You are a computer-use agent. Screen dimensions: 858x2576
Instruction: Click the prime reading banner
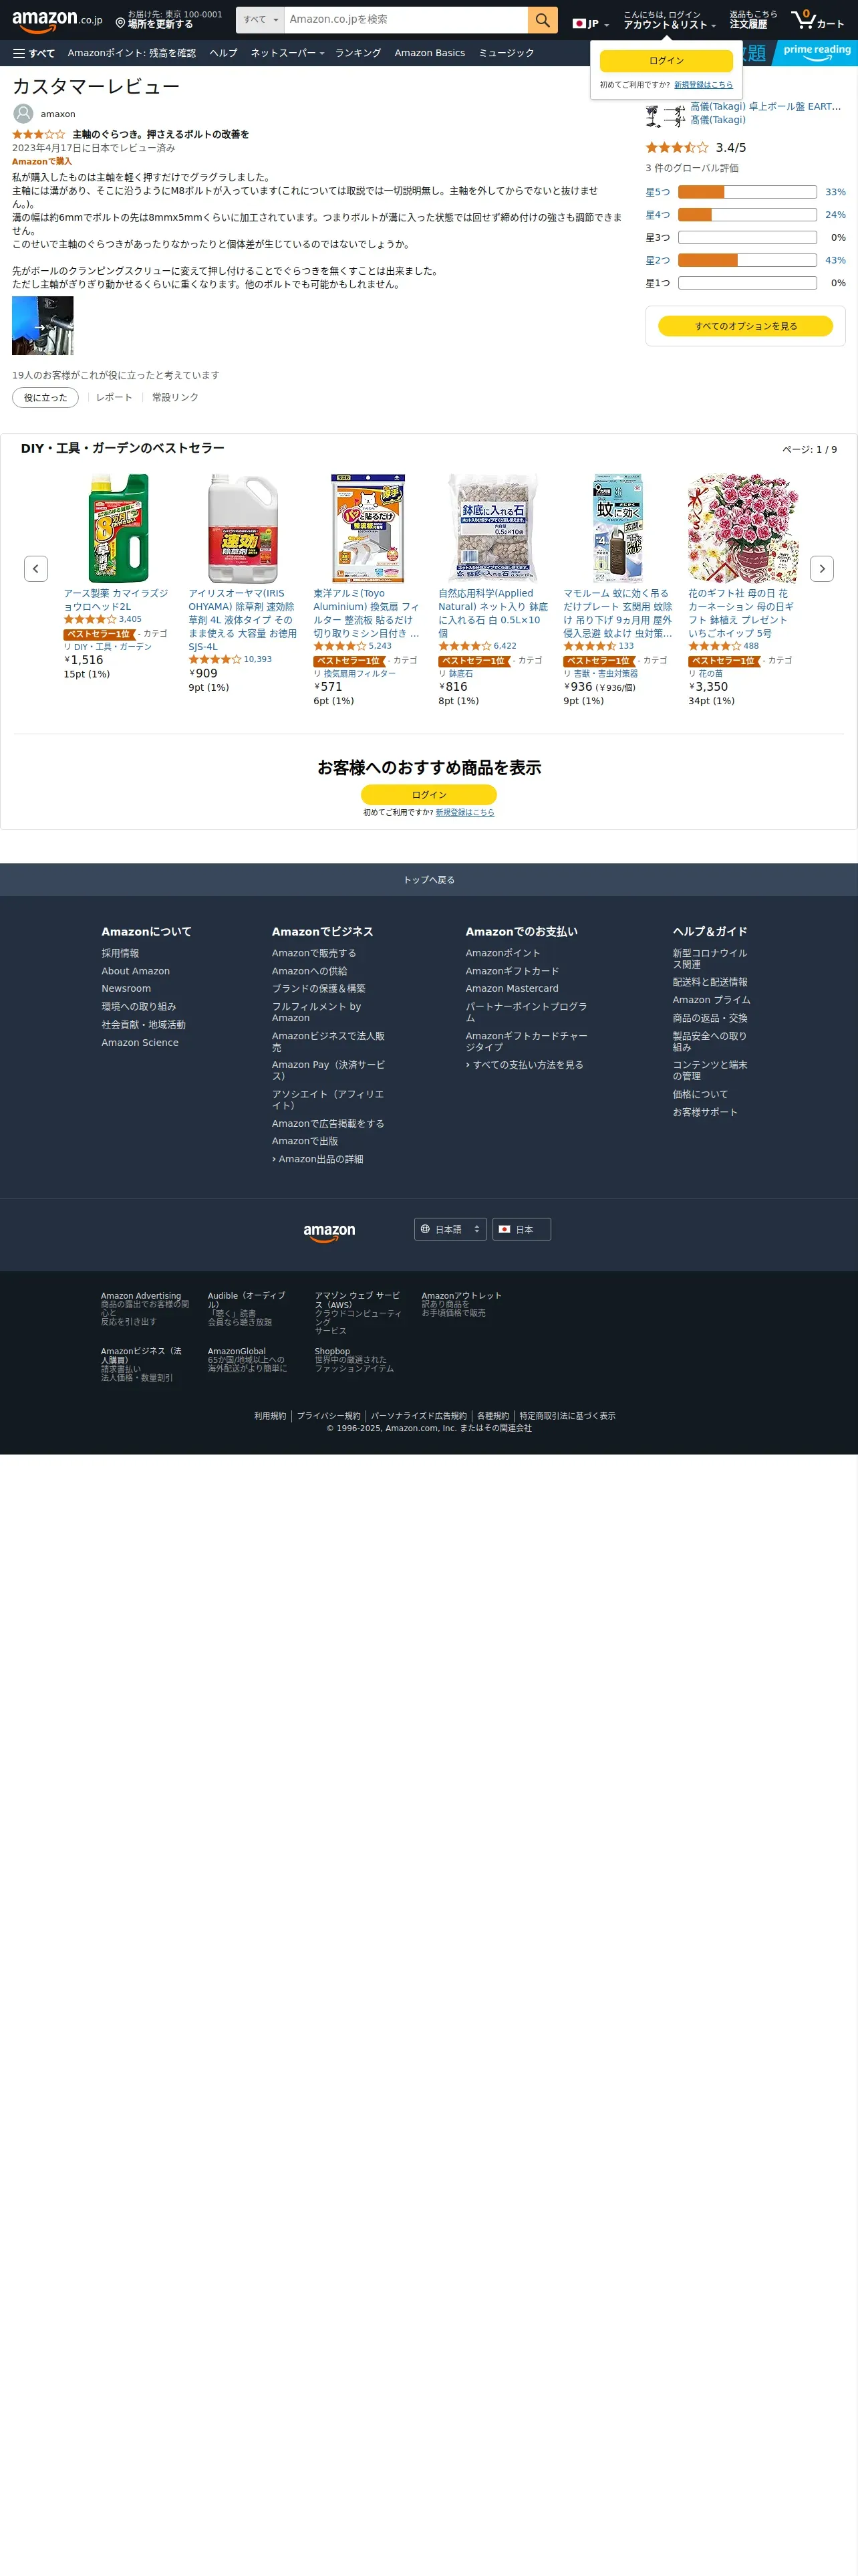point(816,52)
